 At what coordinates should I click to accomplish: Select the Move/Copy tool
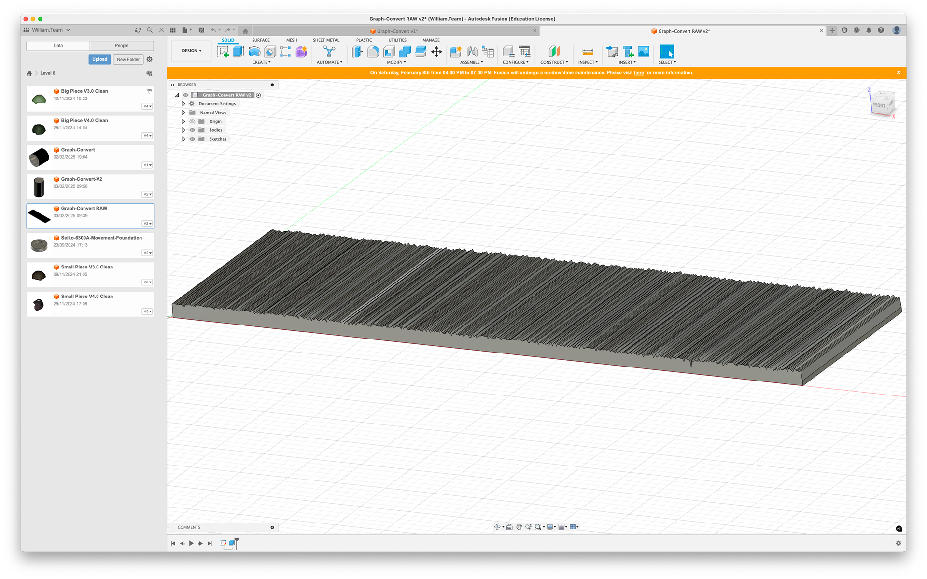[x=436, y=52]
